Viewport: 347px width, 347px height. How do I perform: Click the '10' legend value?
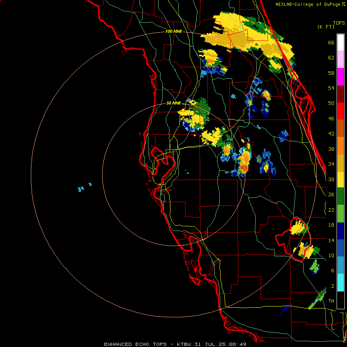point(331,255)
